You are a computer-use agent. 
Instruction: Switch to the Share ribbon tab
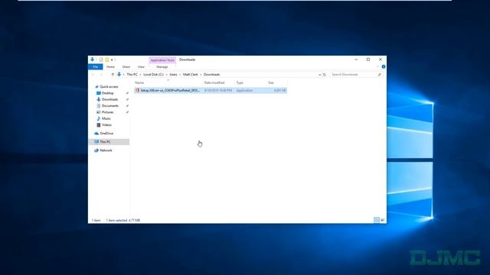[x=126, y=66]
